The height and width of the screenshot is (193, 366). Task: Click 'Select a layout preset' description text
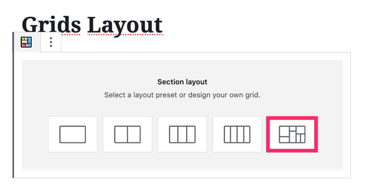[x=182, y=95]
